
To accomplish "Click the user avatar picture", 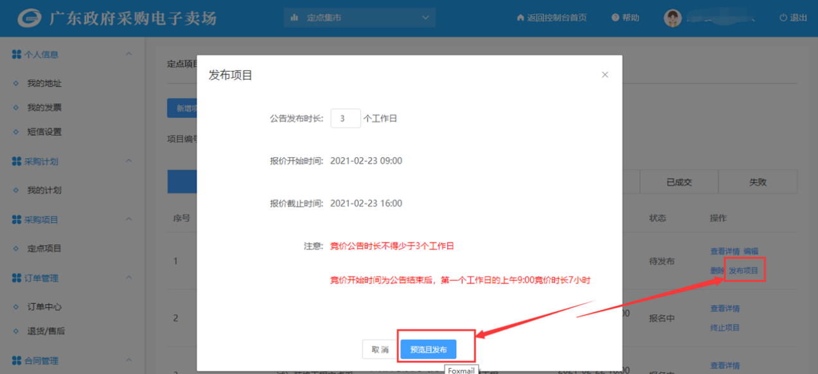I will [x=672, y=18].
